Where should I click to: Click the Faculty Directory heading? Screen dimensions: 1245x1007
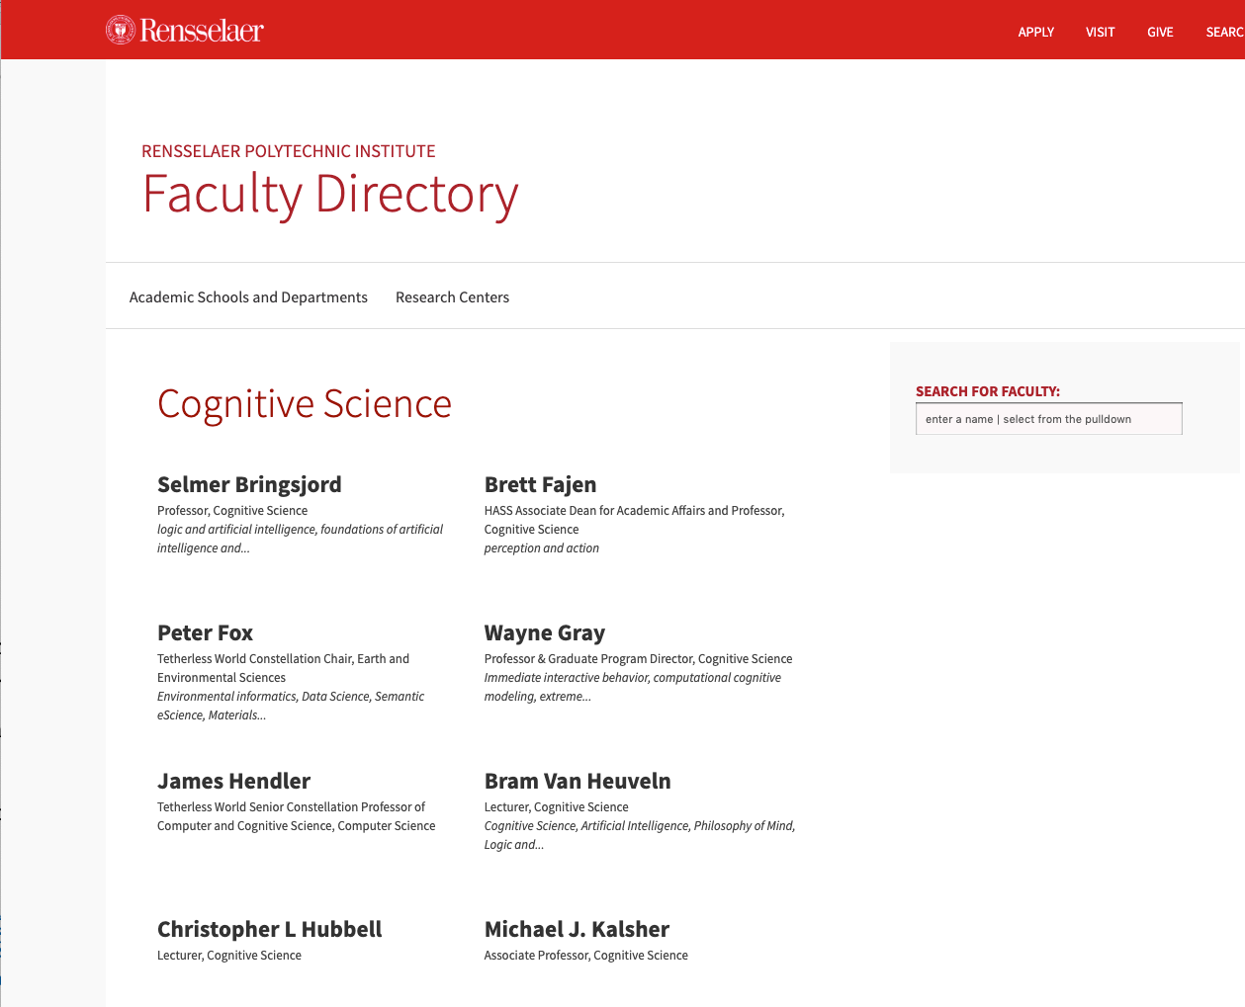click(x=330, y=194)
